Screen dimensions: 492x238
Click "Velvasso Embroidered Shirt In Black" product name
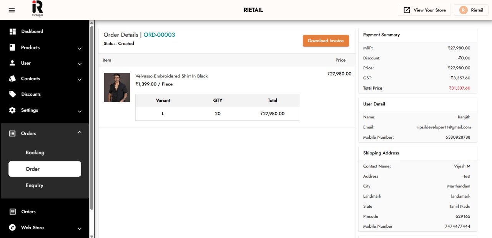click(171, 76)
